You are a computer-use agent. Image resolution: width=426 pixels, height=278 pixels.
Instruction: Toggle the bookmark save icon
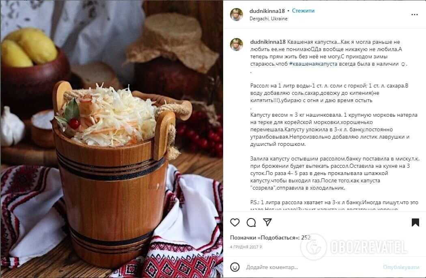(x=415, y=222)
